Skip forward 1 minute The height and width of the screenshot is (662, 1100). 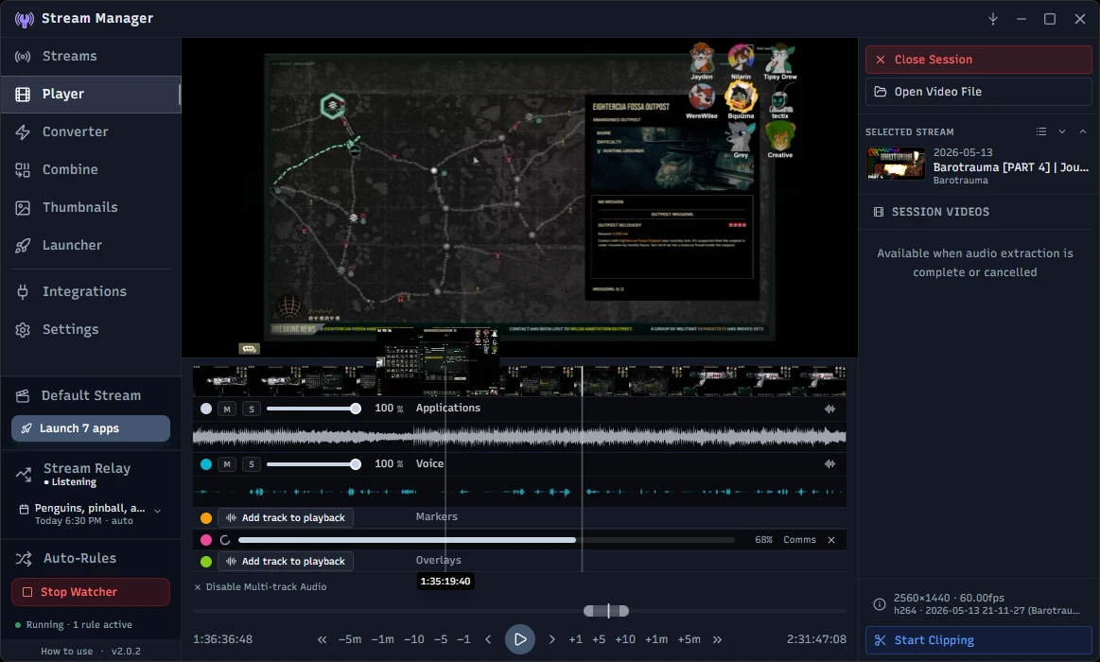pos(656,639)
